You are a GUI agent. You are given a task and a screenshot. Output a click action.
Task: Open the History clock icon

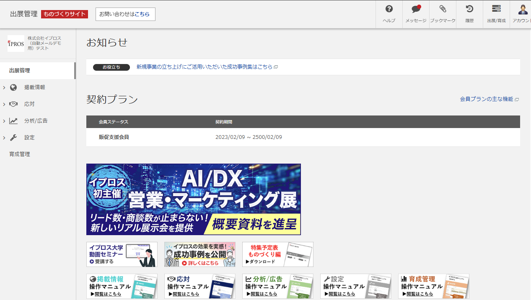tap(469, 9)
